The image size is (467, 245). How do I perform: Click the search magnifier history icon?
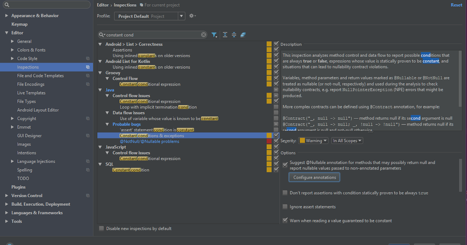click(x=102, y=35)
